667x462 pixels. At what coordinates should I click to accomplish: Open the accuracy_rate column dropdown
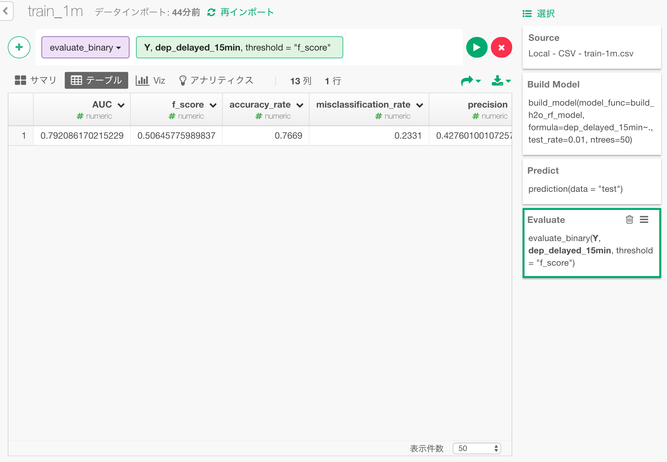300,105
